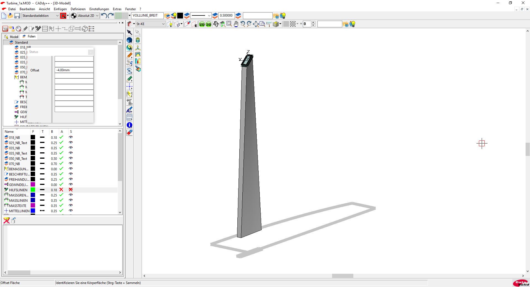This screenshot has height=287, width=530.
Task: Open the Ansicht menu
Action: [44, 9]
